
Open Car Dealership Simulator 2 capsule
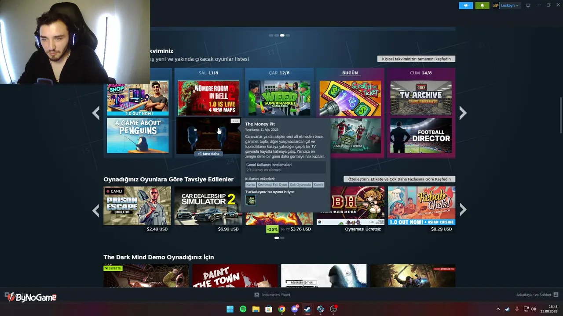pos(208,206)
